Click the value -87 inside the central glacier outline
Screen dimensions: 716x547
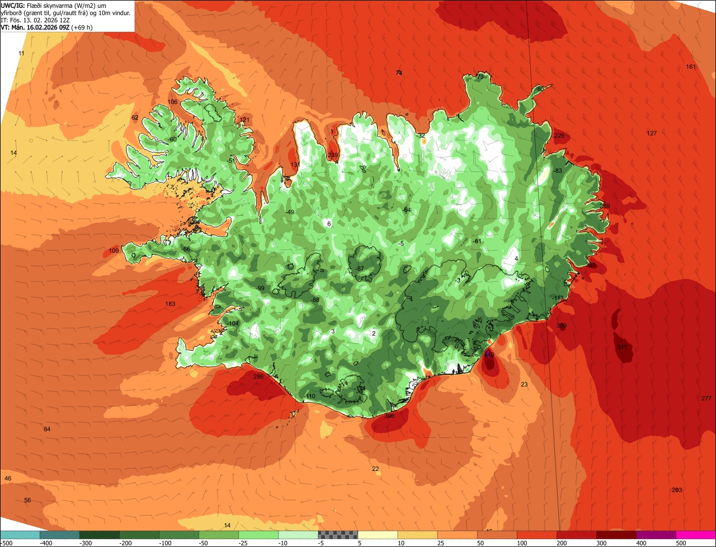pos(360,269)
